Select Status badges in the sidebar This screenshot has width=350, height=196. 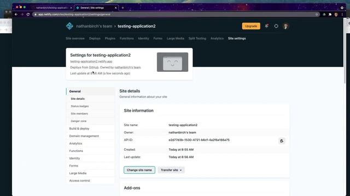pyautogui.click(x=90, y=106)
